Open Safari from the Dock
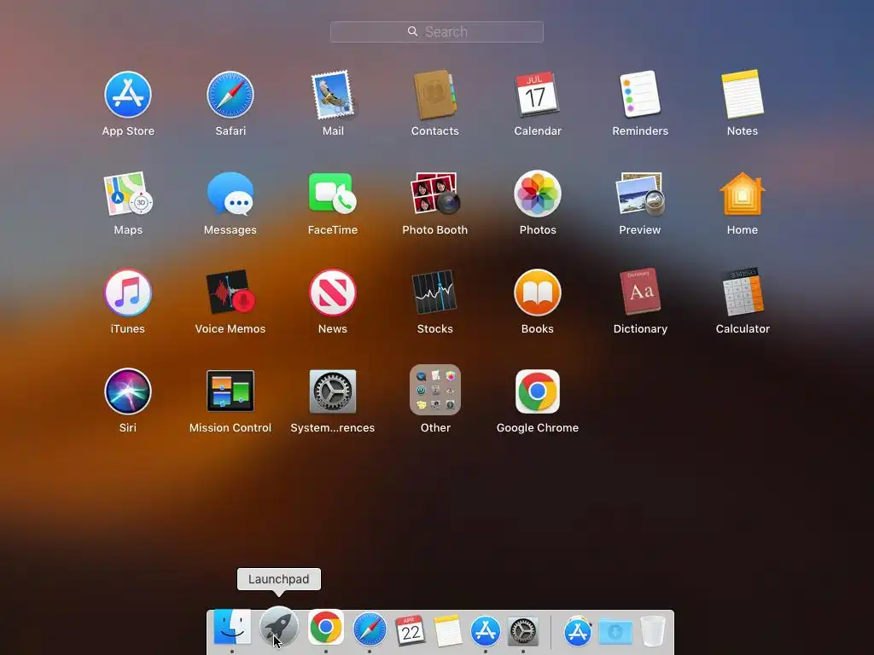Screen dimensions: 874x655 (x=369, y=630)
